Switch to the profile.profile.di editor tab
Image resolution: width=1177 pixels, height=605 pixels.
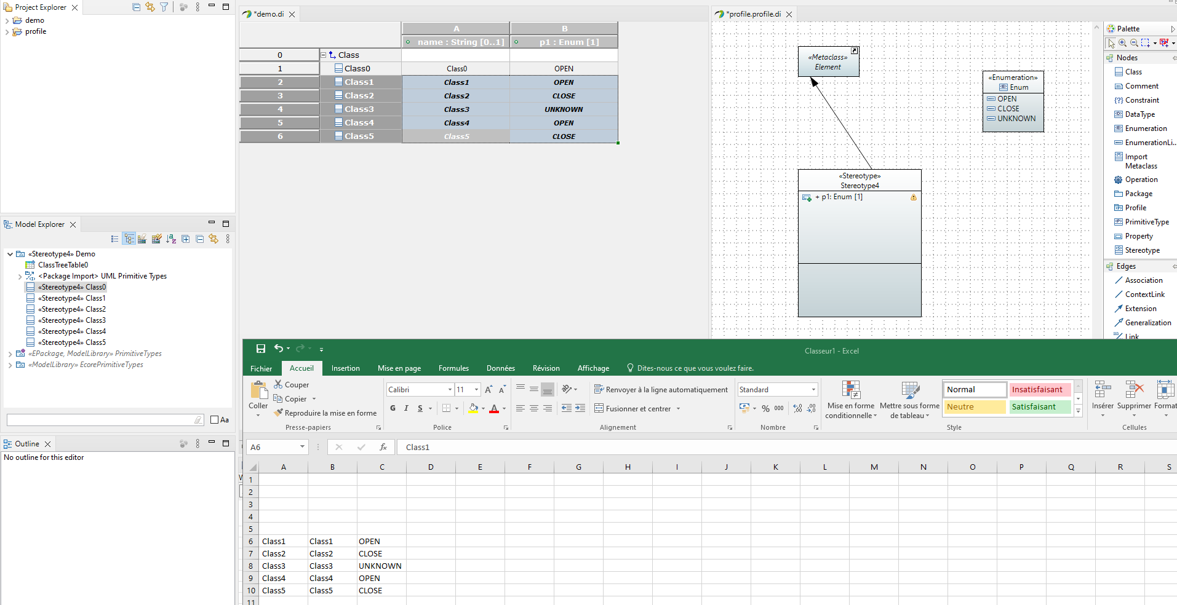click(x=755, y=14)
